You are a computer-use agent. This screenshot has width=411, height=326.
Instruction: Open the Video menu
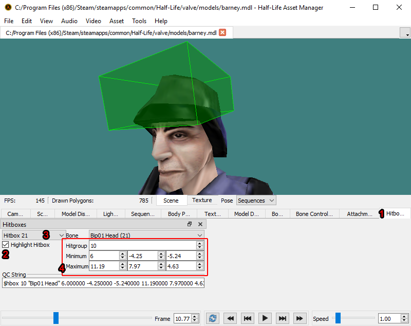[x=94, y=21]
